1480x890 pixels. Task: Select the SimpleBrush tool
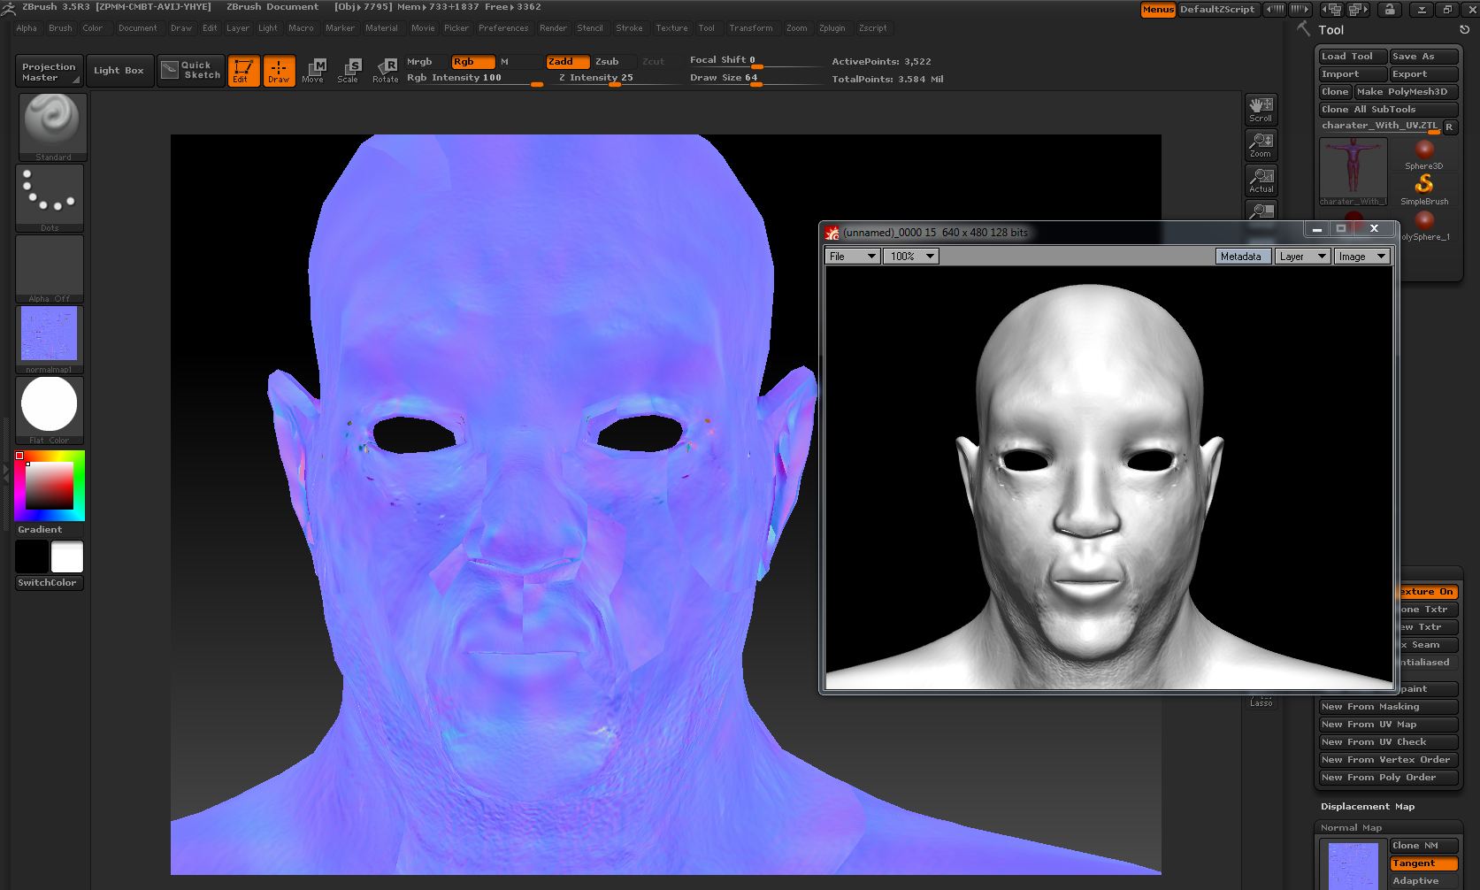(x=1423, y=189)
